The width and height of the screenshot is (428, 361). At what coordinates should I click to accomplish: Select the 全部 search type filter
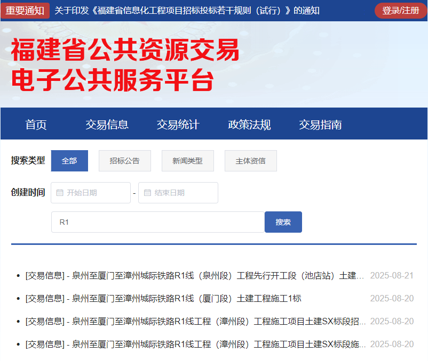[x=69, y=161]
